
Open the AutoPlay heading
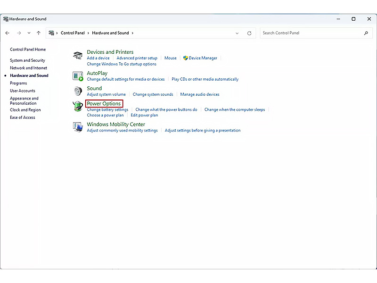coord(97,73)
